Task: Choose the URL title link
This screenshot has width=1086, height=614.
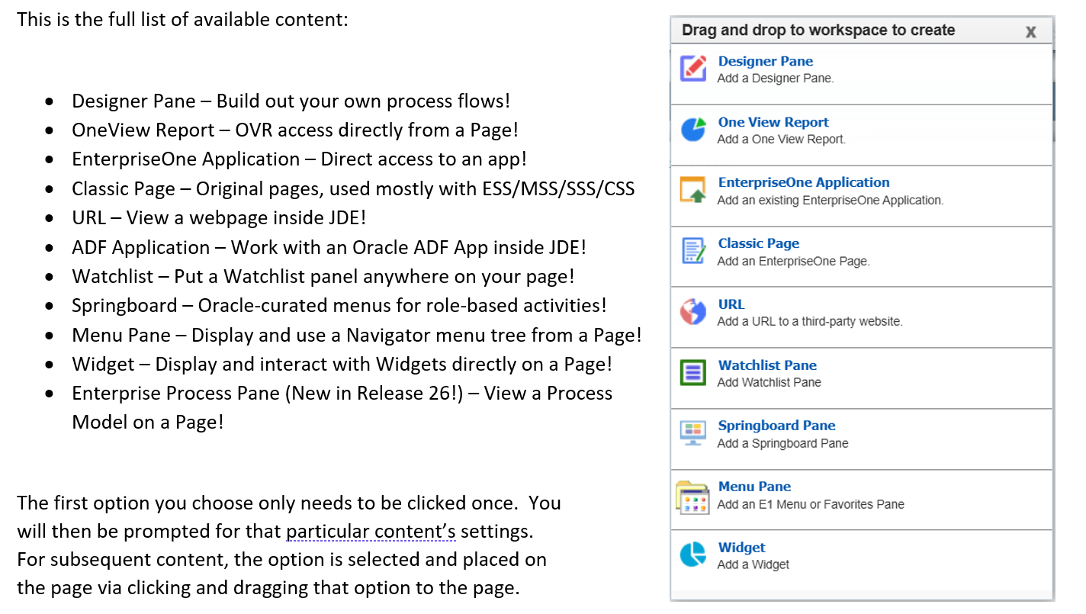Action: click(x=731, y=304)
